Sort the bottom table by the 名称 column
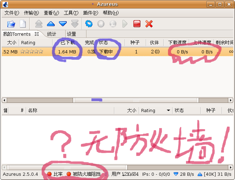Screen dimensions: 235x180 pyautogui.click(x=70, y=110)
